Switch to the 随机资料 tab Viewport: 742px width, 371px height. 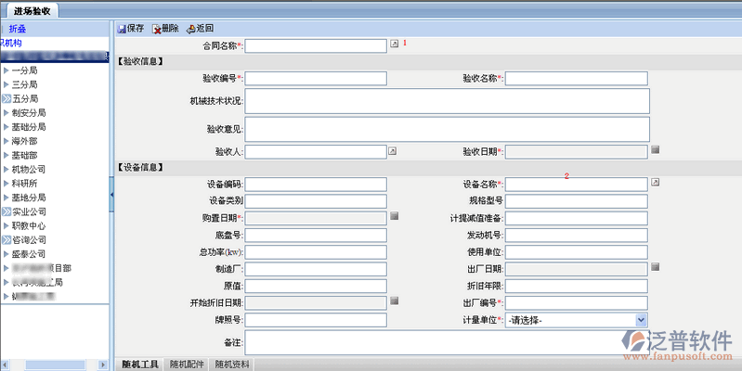pos(230,365)
